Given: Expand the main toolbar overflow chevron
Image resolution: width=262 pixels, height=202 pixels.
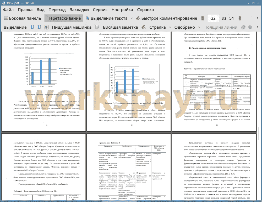Looking at the screenshot, I should pos(258,18).
